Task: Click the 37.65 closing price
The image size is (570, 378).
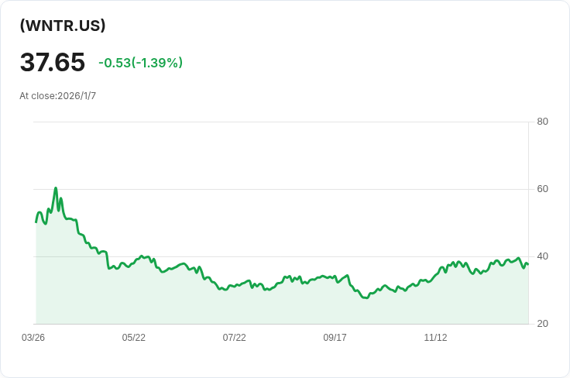Action: pyautogui.click(x=53, y=62)
